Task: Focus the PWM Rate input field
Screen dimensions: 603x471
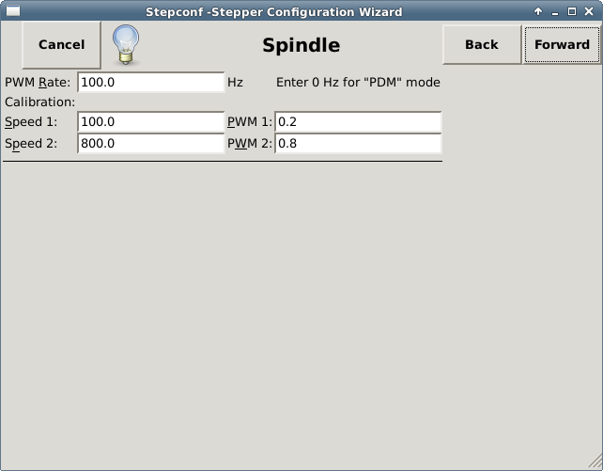Action: point(150,83)
